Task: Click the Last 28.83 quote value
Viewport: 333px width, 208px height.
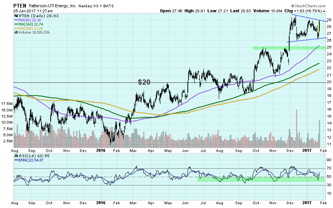Action: pyautogui.click(x=240, y=11)
